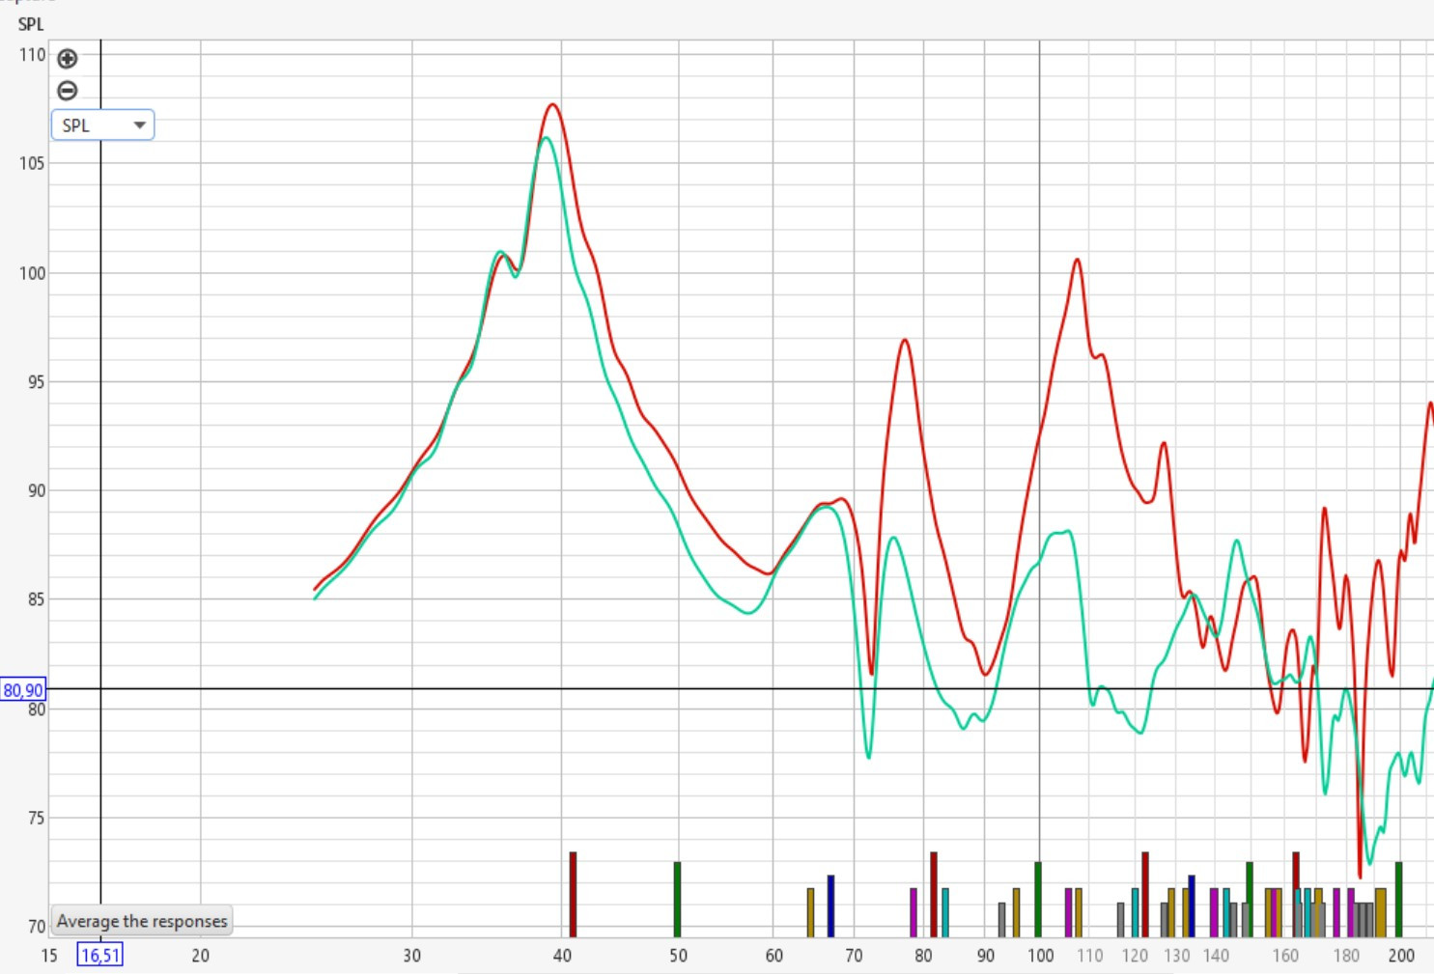
Task: Select the green bar at 200 Hz
Action: point(1398,899)
